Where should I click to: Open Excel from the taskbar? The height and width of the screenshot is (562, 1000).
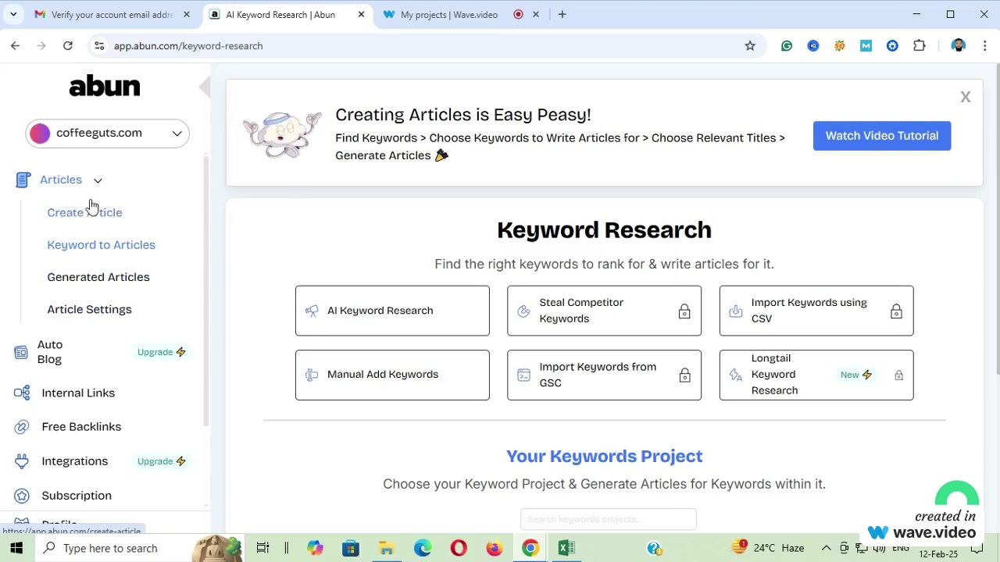click(566, 548)
